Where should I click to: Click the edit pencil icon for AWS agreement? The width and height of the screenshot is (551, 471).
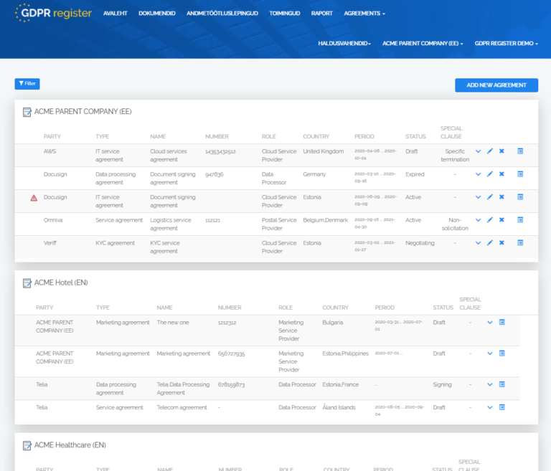pyautogui.click(x=490, y=151)
